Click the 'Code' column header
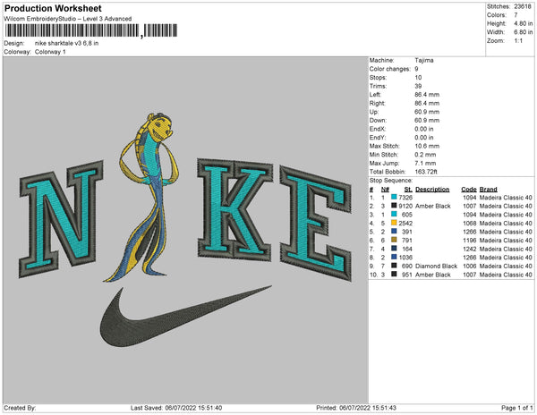 tap(469, 190)
